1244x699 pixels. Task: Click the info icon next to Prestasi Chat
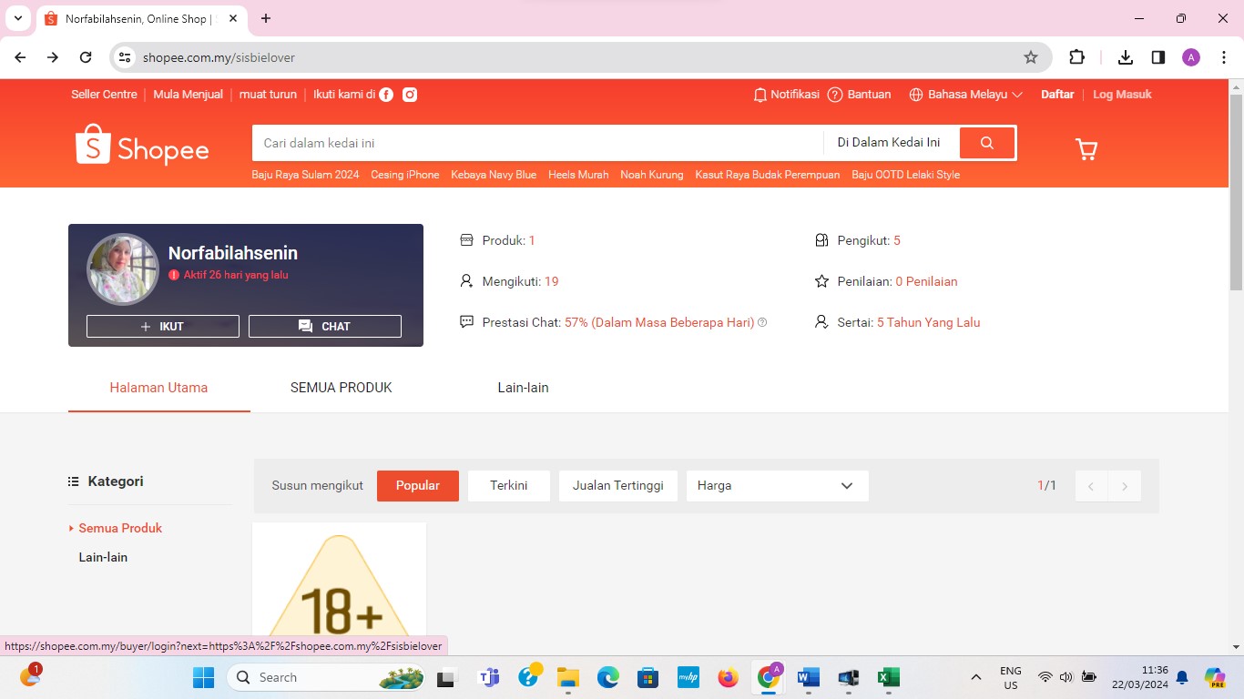[762, 322]
